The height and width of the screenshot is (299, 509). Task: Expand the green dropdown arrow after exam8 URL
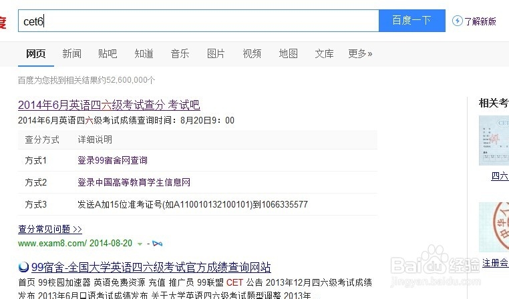click(x=140, y=244)
